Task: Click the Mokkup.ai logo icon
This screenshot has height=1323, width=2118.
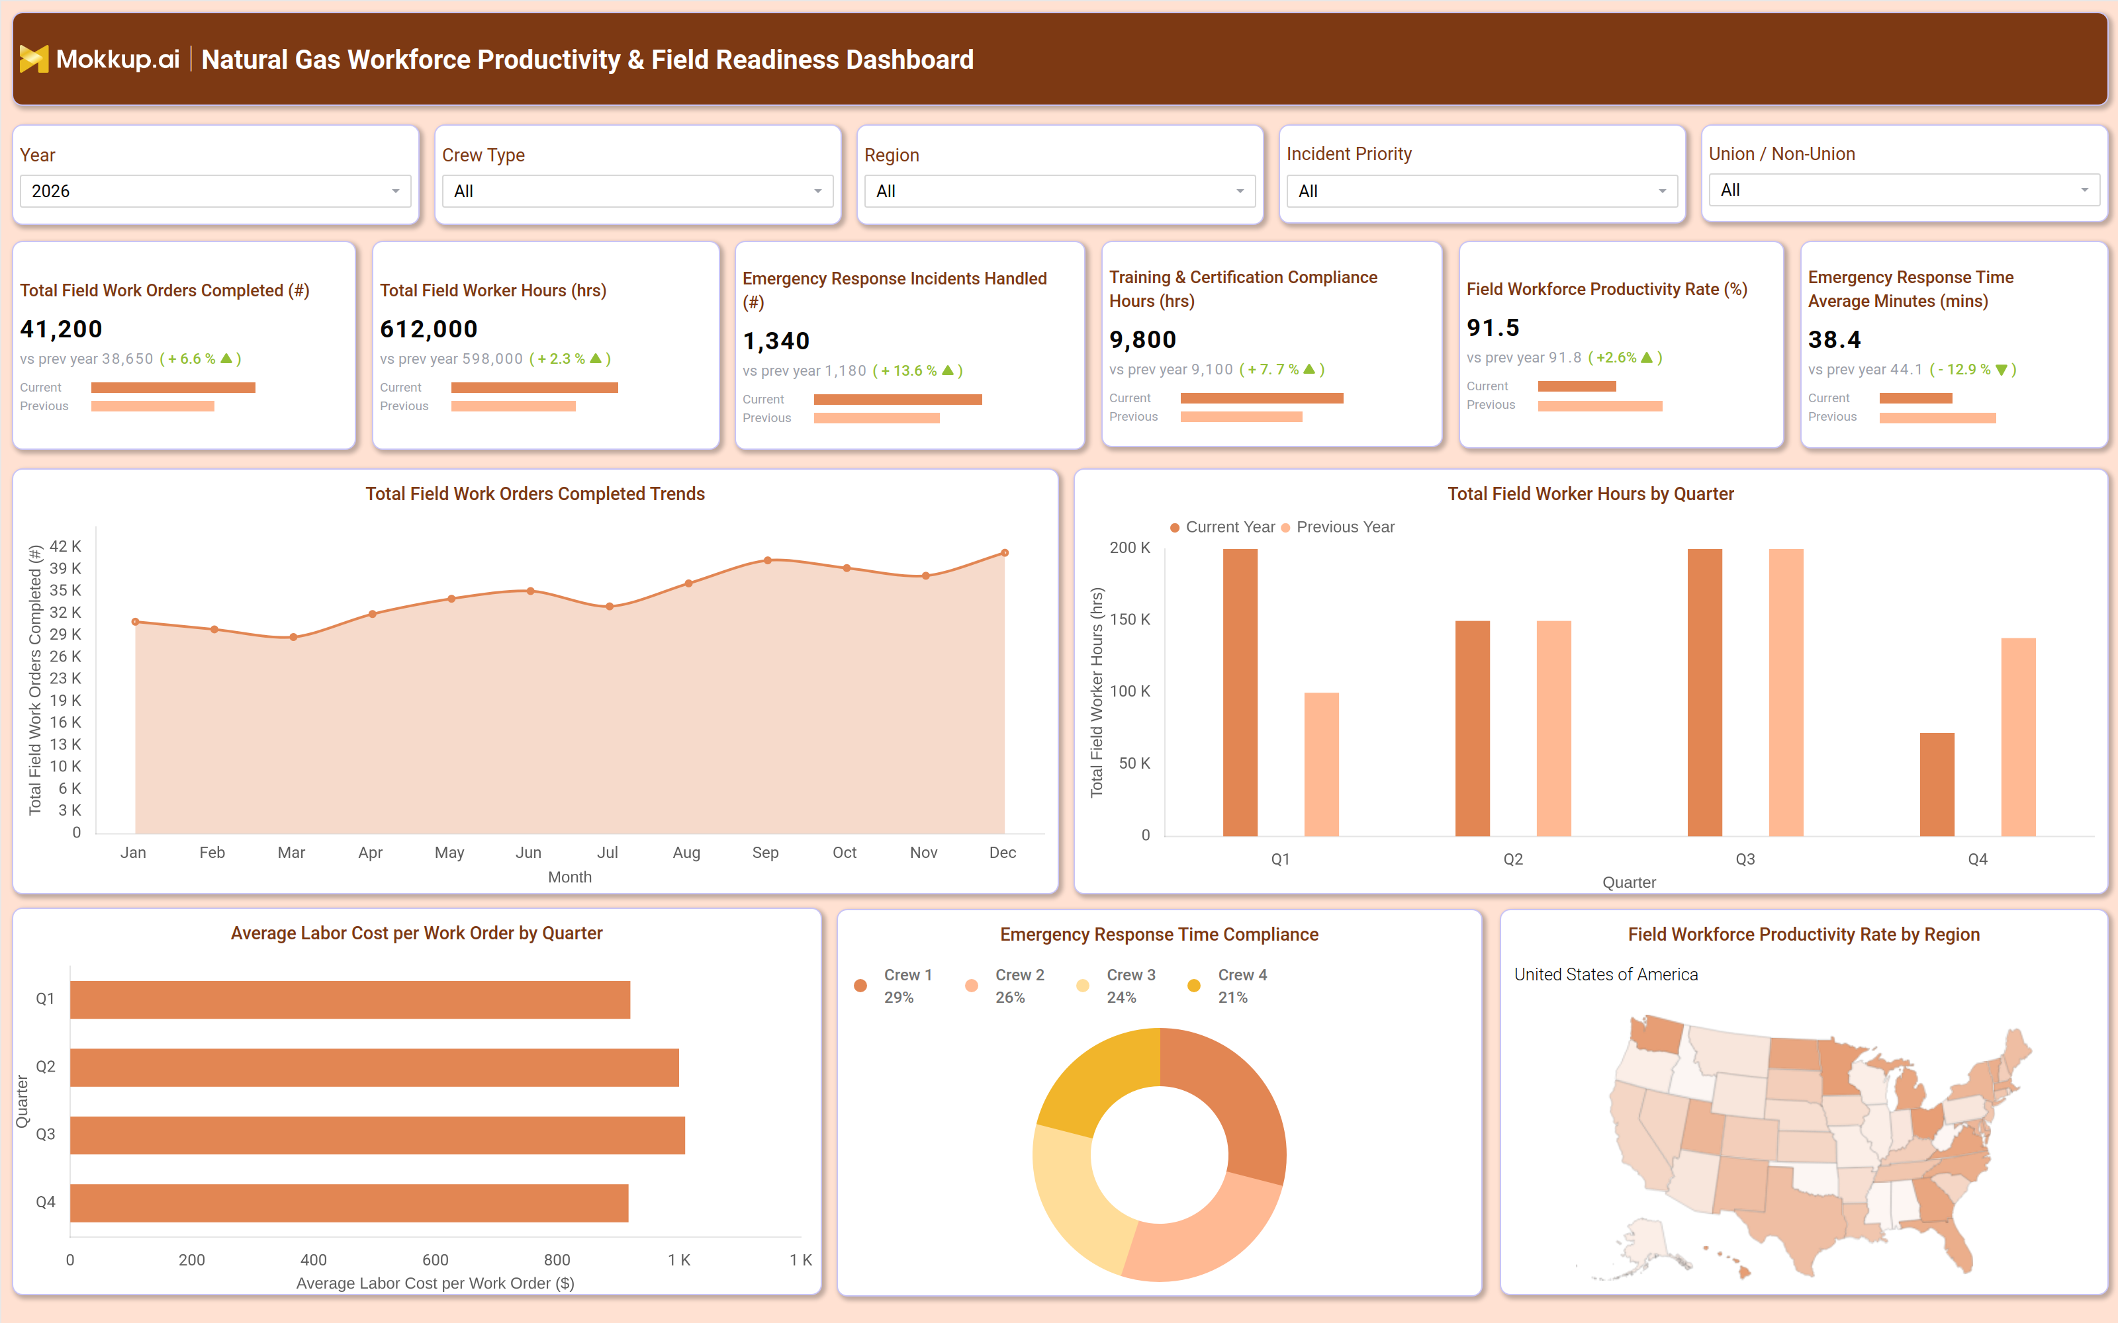Action: click(x=34, y=59)
